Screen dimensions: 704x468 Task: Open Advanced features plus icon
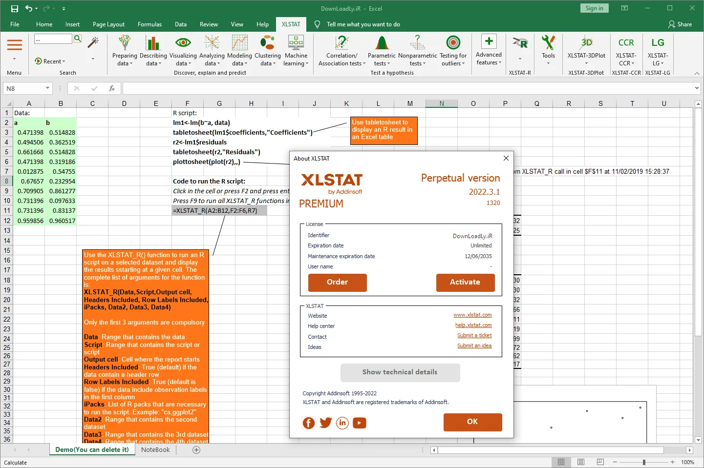(x=489, y=41)
